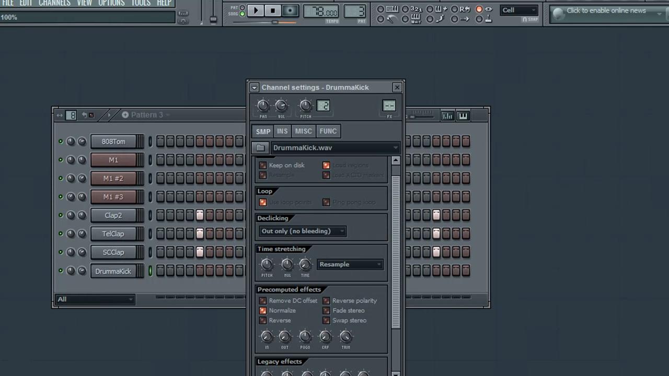Open Time stretching method dropdown Resample
669x376 pixels.
point(350,264)
